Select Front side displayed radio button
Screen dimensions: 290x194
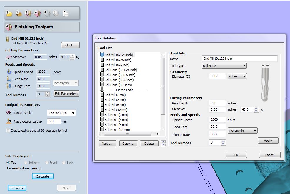[46, 163]
